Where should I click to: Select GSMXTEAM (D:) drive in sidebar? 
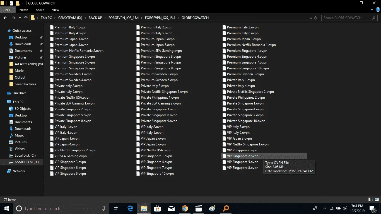[26, 162]
